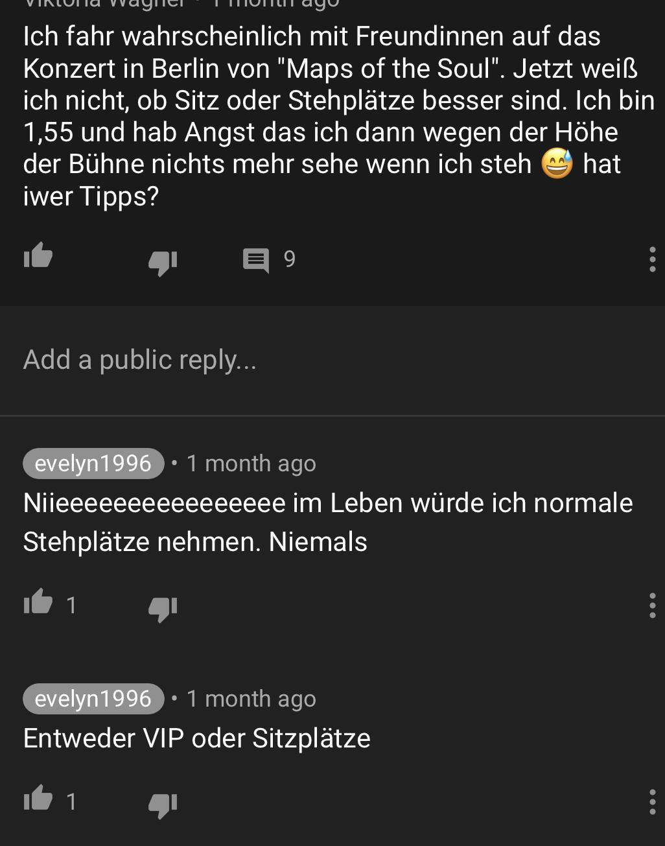Tap 1 month ago timestamp on first reply
665x846 pixels.
click(x=251, y=464)
